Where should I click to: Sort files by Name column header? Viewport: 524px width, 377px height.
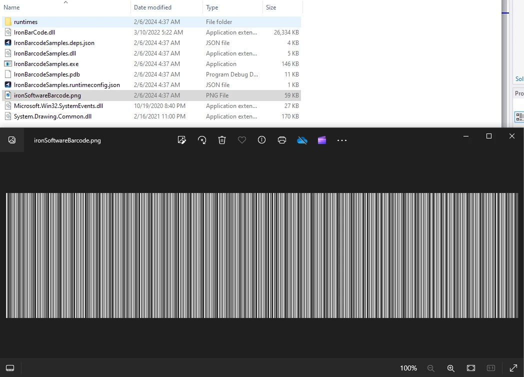pos(12,7)
